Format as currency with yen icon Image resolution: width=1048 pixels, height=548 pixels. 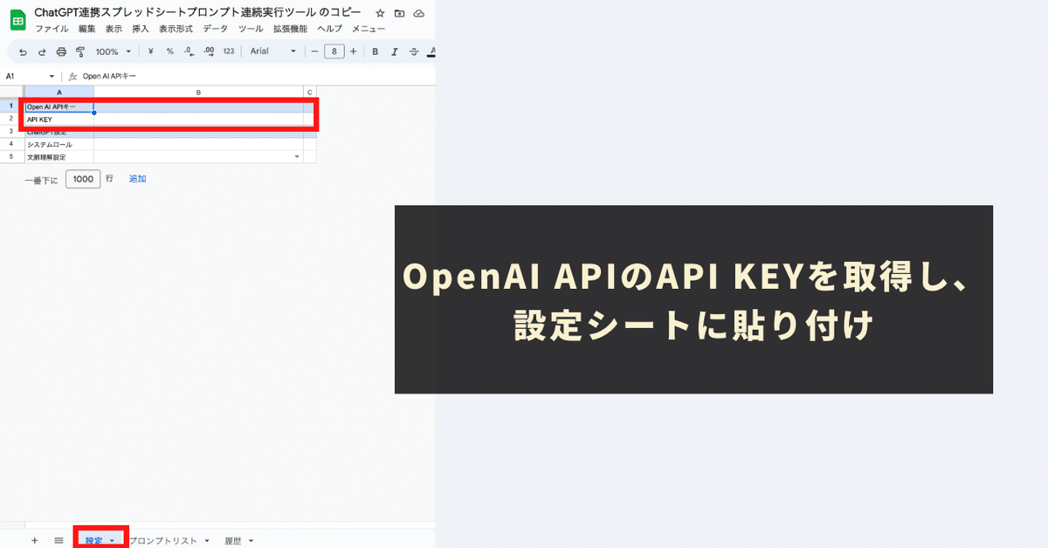click(150, 51)
